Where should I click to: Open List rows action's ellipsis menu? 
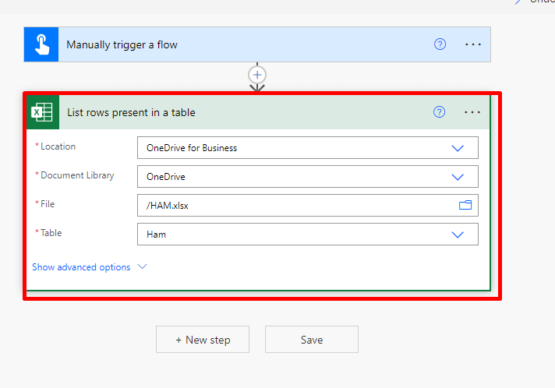(472, 112)
